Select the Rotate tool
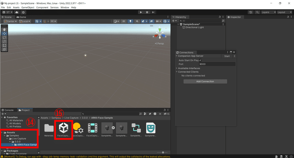The height and width of the screenshot is (158, 294). pyautogui.click(x=4, y=37)
